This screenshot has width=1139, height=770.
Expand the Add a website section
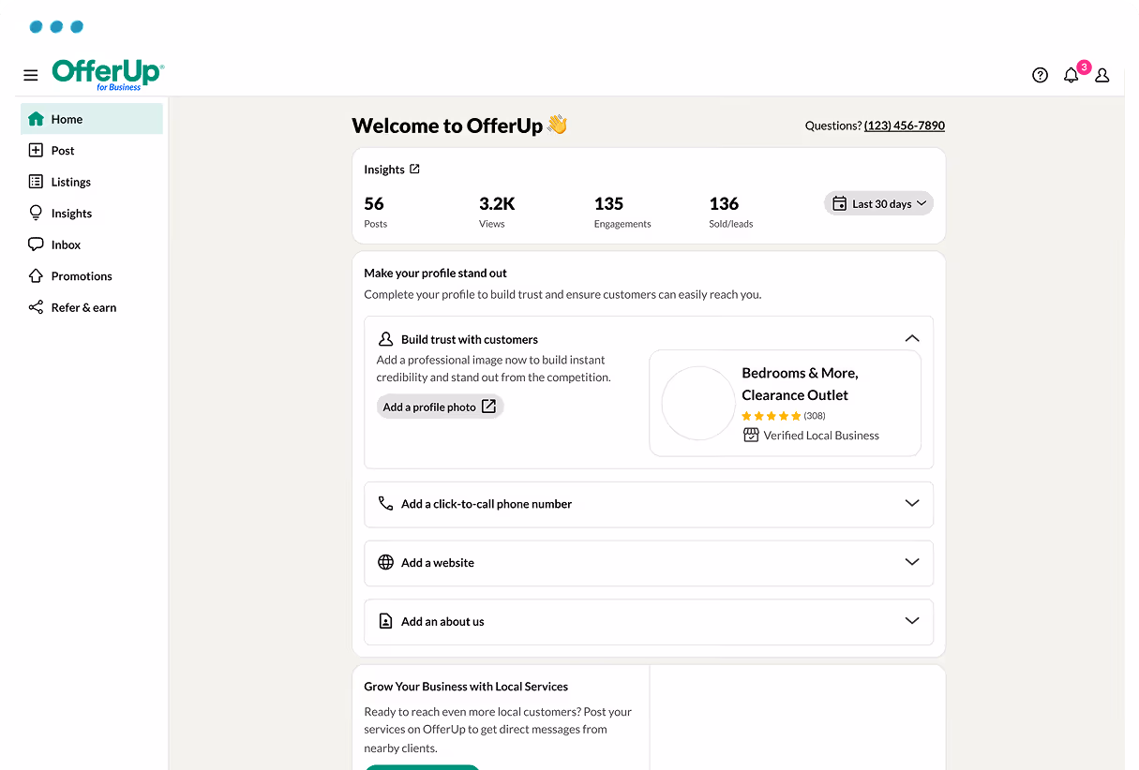[x=649, y=563]
